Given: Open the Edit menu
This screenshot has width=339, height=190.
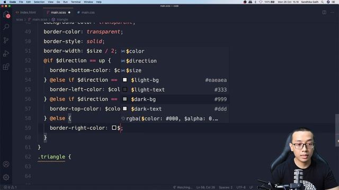Looking at the screenshot, I should point(28,2).
